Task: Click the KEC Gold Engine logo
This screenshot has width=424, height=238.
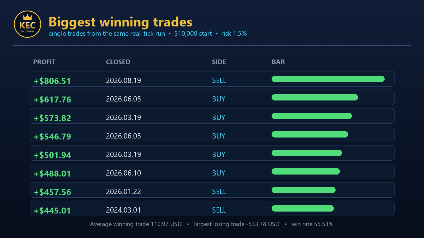Action: (x=27, y=24)
